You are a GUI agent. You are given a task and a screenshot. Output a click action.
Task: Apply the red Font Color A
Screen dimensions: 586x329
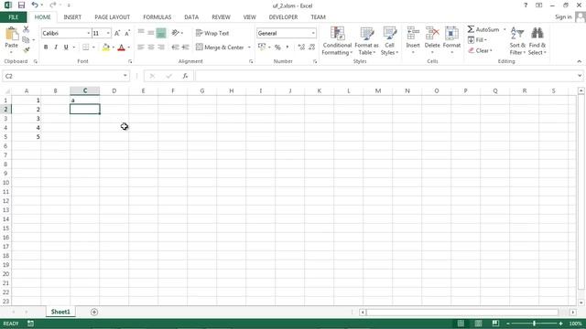coord(121,48)
